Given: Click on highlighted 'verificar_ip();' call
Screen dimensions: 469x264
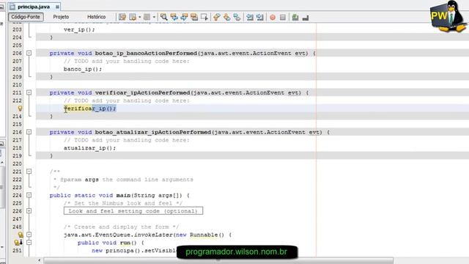Looking at the screenshot, I should point(89,109).
